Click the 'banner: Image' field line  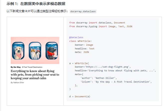point(84,45)
